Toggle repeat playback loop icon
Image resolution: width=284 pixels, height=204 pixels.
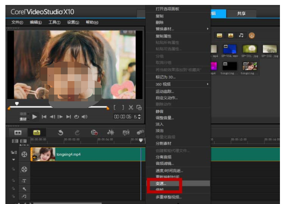click(x=77, y=117)
